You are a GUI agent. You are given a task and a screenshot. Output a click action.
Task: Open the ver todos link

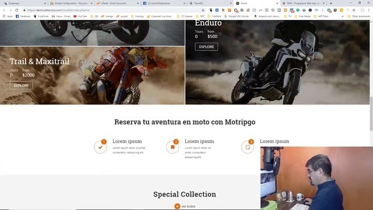pyautogui.click(x=188, y=206)
